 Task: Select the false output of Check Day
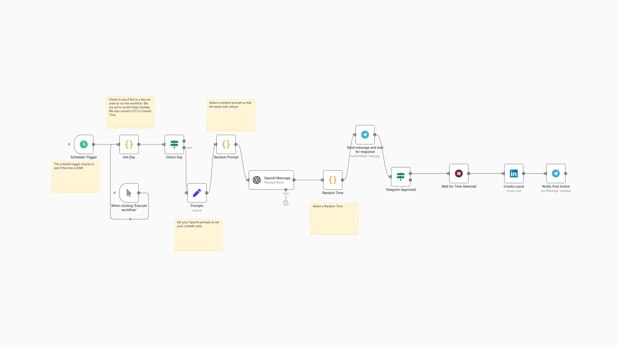[184, 147]
